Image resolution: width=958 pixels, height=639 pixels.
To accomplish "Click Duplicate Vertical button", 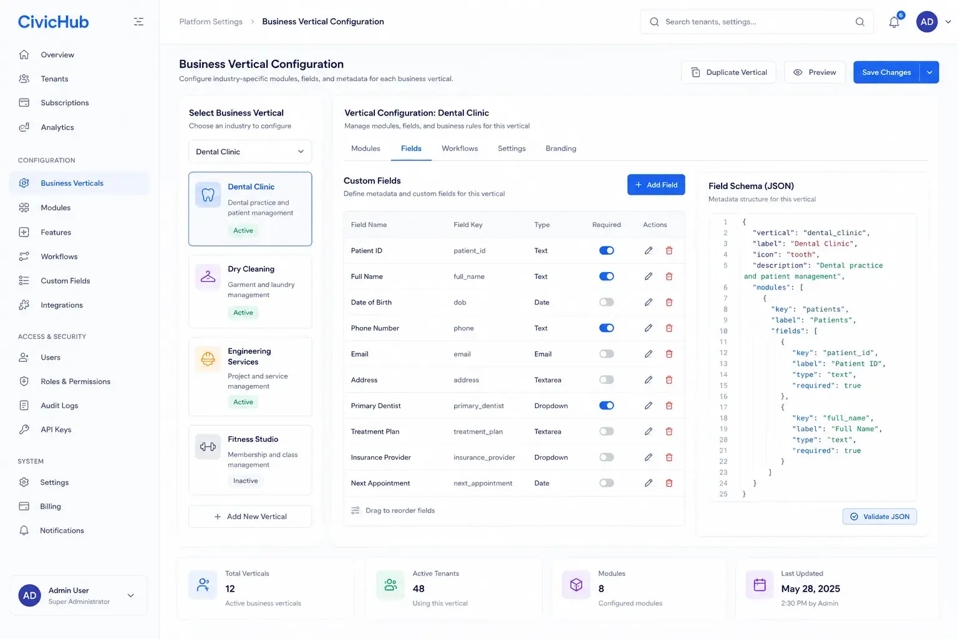I will coord(728,72).
